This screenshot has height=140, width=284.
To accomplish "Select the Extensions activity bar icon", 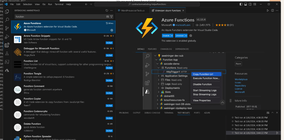I will tap(7, 45).
